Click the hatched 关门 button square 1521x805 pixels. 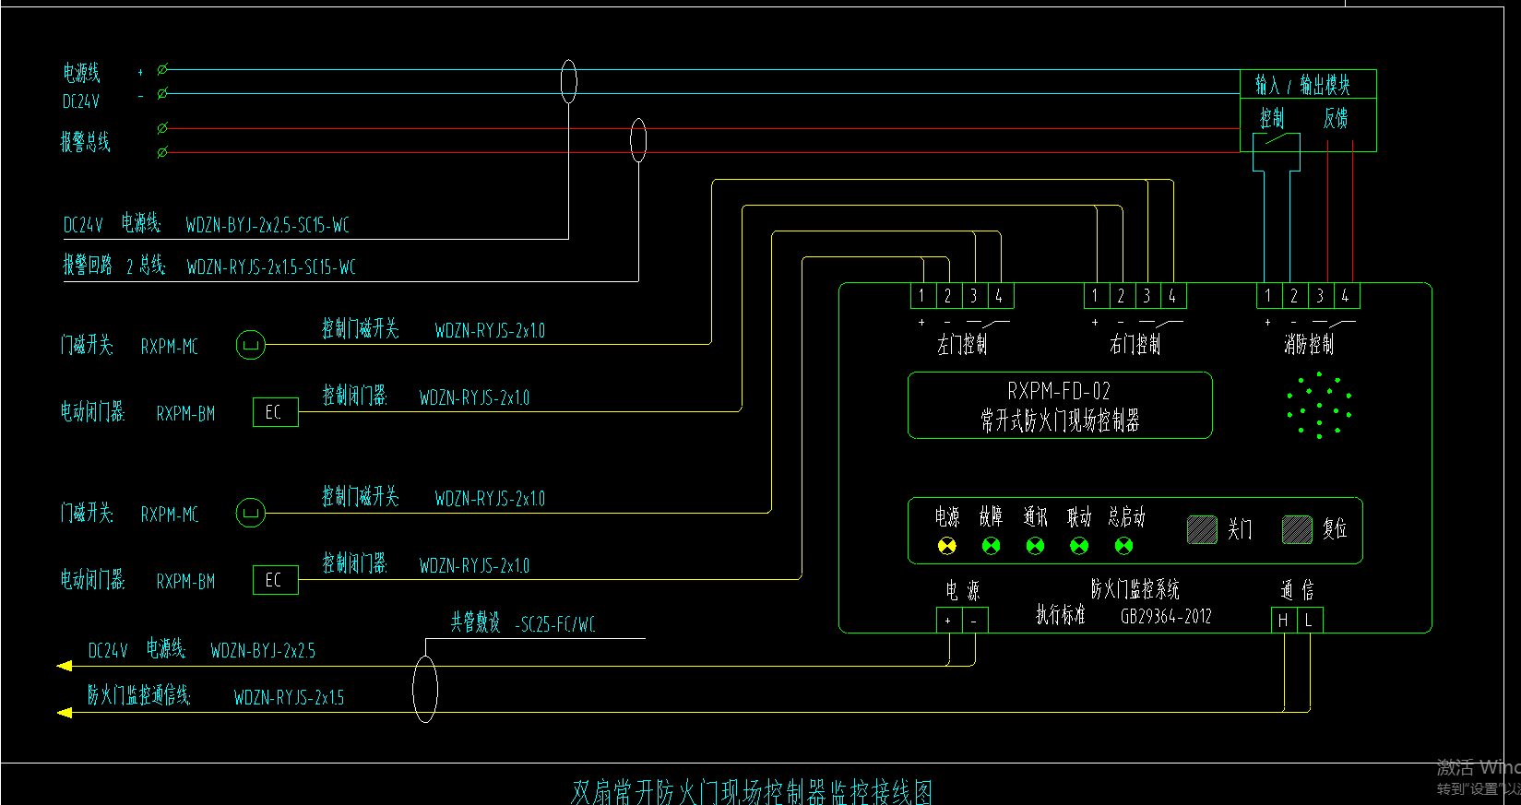(1203, 529)
